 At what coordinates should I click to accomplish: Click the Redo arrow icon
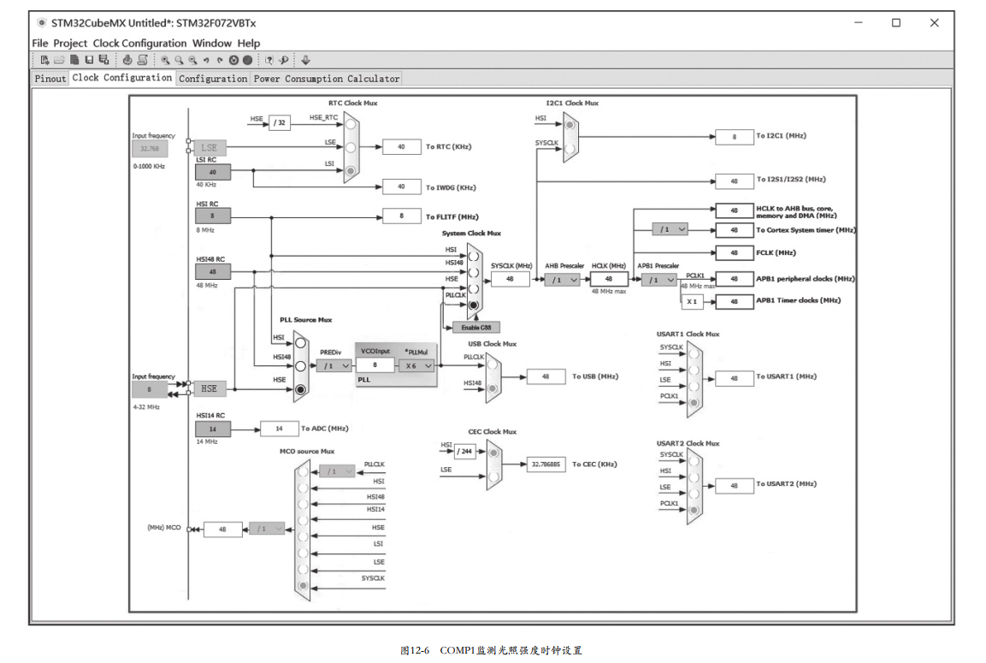point(220,61)
